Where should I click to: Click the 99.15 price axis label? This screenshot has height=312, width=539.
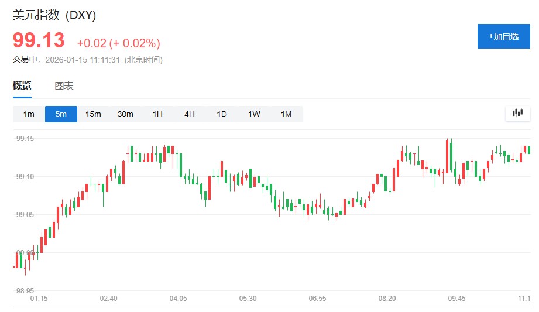(x=25, y=139)
